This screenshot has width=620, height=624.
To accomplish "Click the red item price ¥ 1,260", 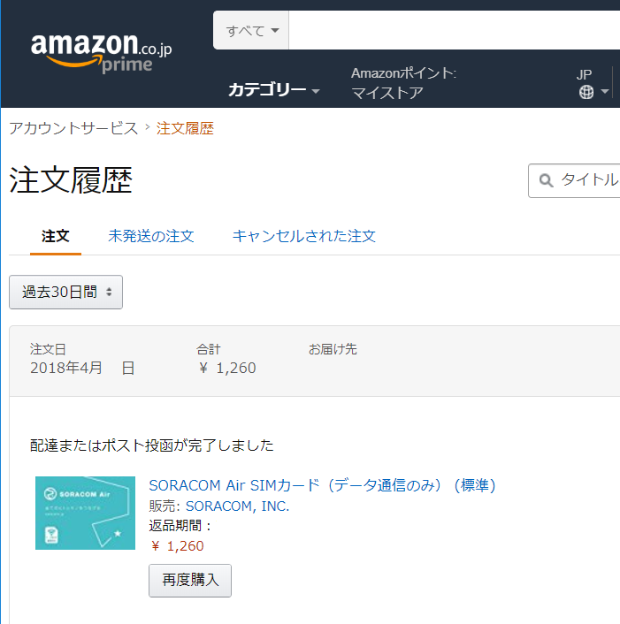I will 177,546.
